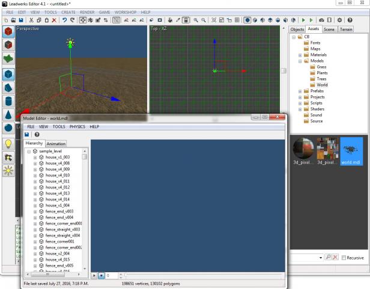The image size is (370, 289).
Task: Collapse the Models folder in Assets tree
Action: [300, 61]
